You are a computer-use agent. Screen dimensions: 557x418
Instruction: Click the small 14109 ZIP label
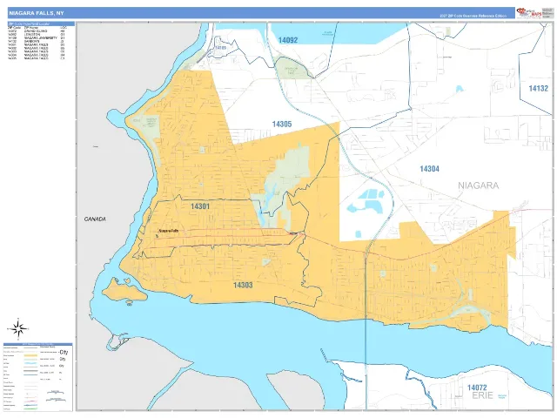[220, 48]
